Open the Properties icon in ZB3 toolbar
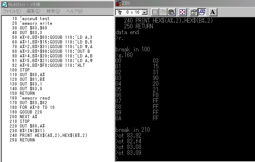This screenshot has width=255, height=162. [x=194, y=12]
